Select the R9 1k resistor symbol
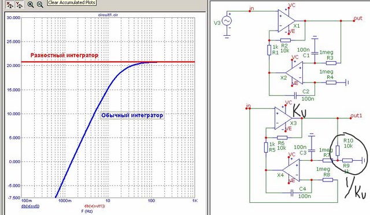The image size is (370, 215). (347, 160)
